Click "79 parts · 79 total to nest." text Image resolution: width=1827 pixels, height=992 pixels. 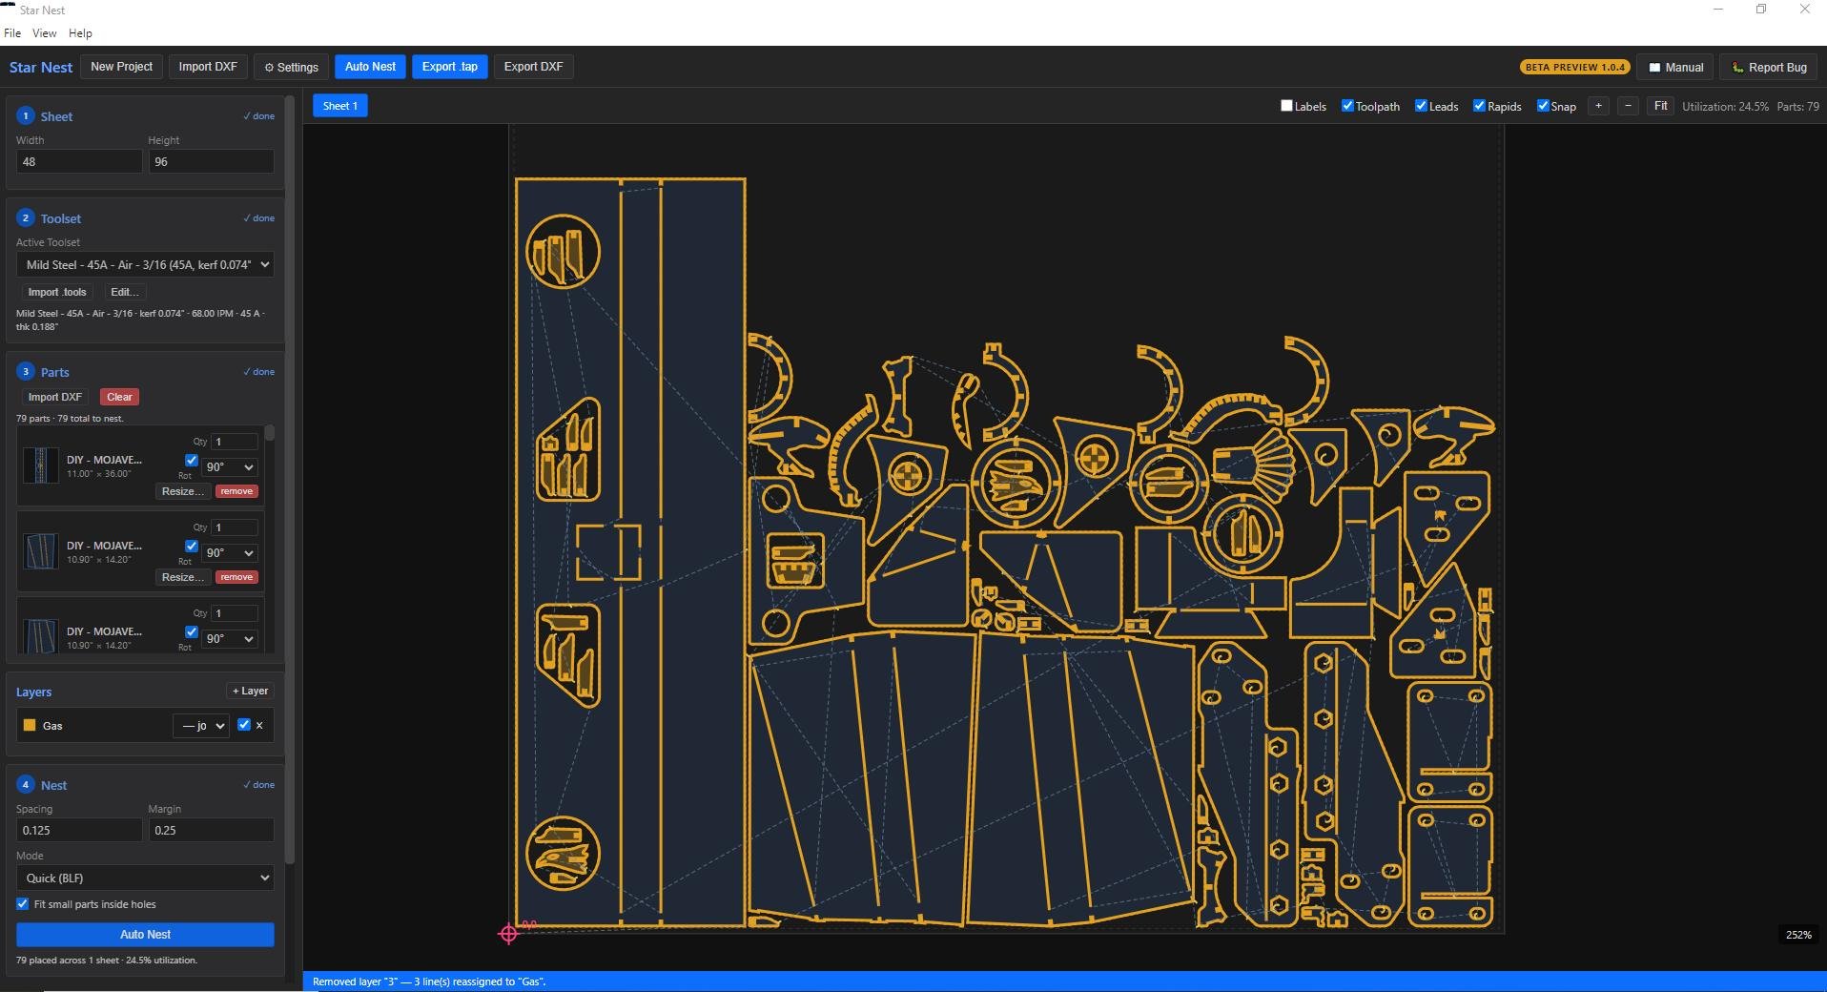coord(70,419)
